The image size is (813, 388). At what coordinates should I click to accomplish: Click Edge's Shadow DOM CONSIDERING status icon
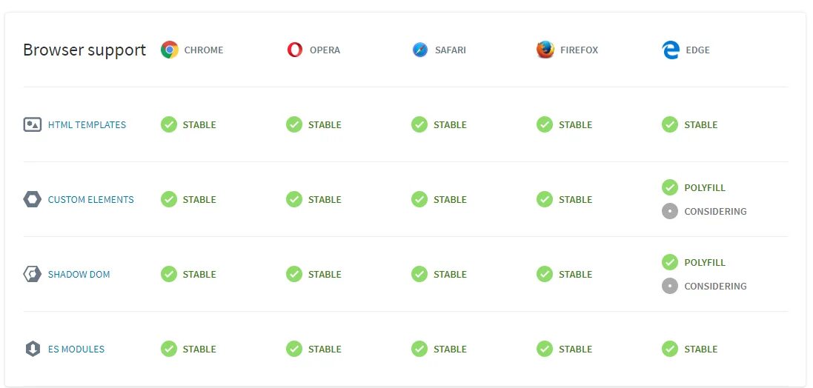pos(670,285)
